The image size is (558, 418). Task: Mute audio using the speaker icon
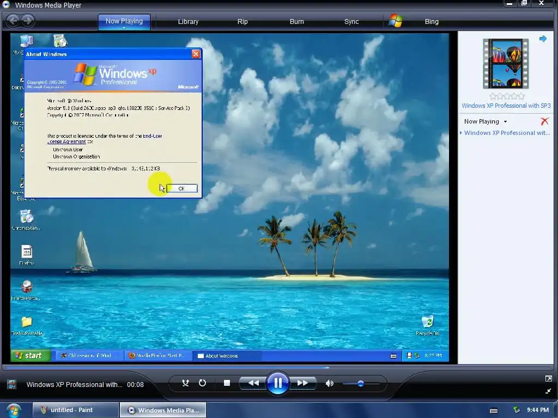click(x=329, y=383)
